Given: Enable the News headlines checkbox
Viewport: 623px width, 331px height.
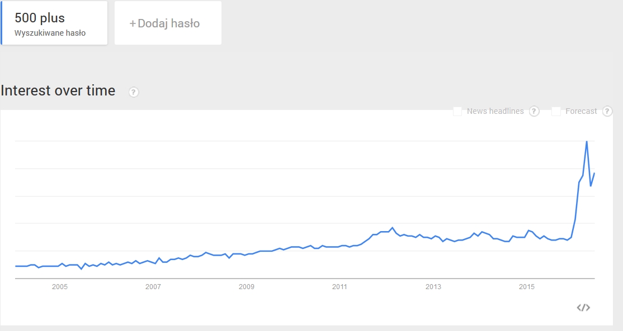Looking at the screenshot, I should (457, 112).
